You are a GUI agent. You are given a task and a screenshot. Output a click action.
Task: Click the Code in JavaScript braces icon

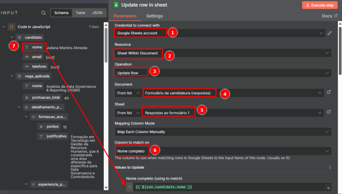[x=12, y=27]
